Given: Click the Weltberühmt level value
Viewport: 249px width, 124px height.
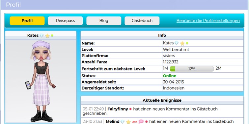Looking at the screenshot, I should [x=176, y=50].
